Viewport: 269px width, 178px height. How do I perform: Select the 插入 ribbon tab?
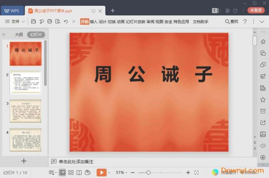tap(93, 21)
